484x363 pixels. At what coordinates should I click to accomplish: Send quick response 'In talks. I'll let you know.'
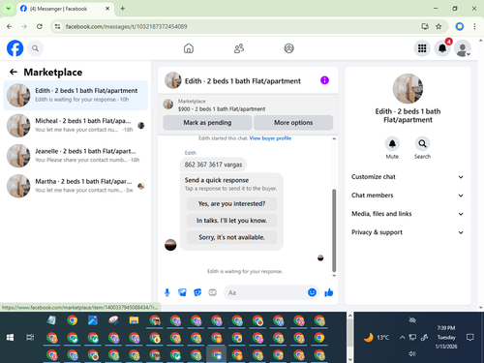point(231,221)
